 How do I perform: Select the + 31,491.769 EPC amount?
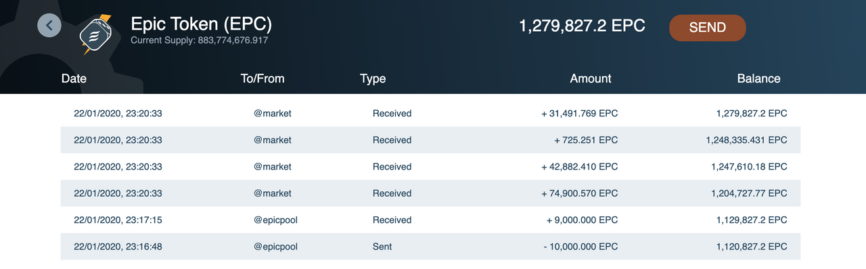[x=580, y=114]
